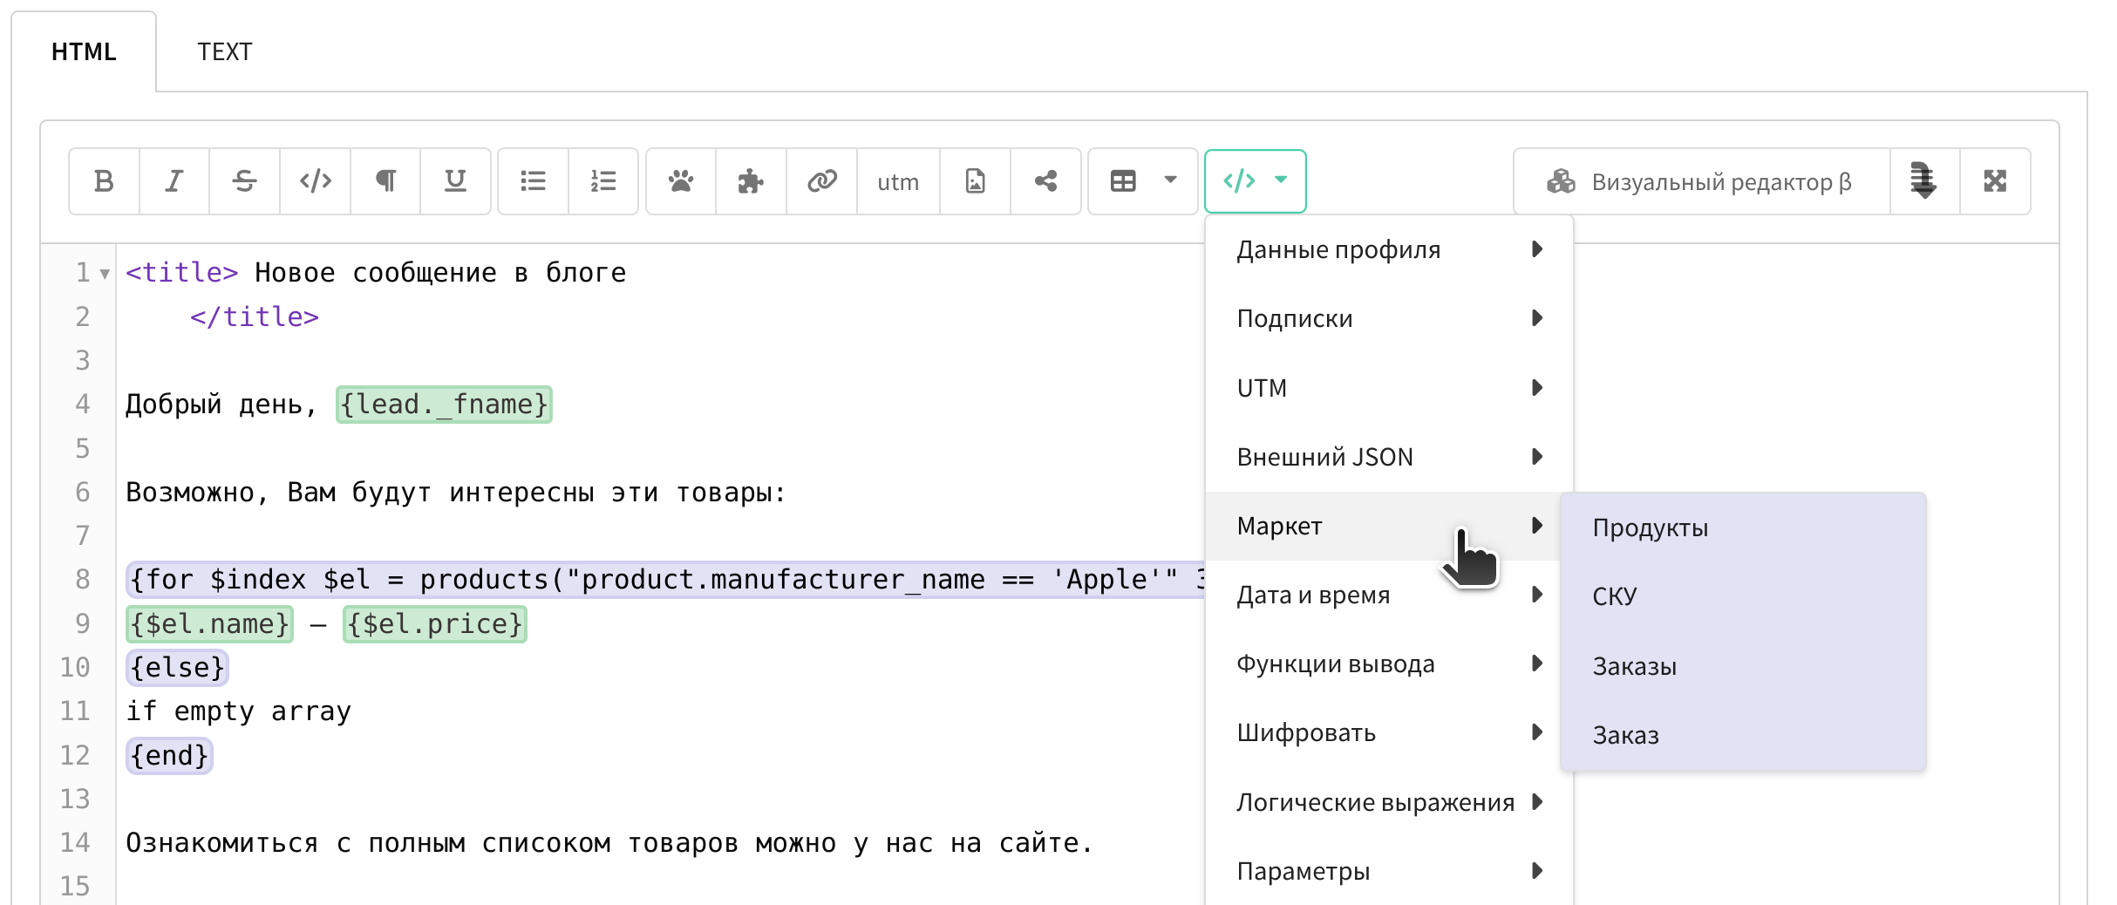Expand the editor to fullscreen
The width and height of the screenshot is (2117, 905).
[1995, 181]
